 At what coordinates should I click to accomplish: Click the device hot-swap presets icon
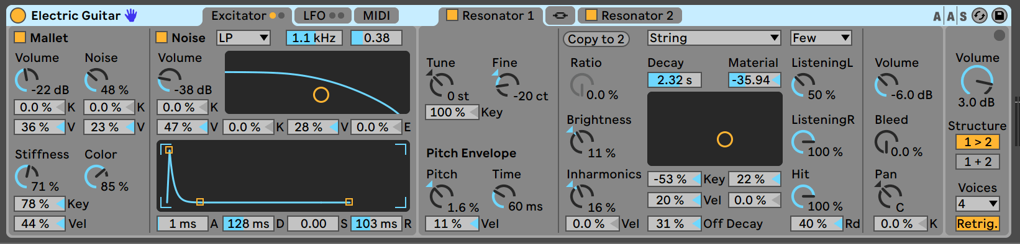coord(980,15)
